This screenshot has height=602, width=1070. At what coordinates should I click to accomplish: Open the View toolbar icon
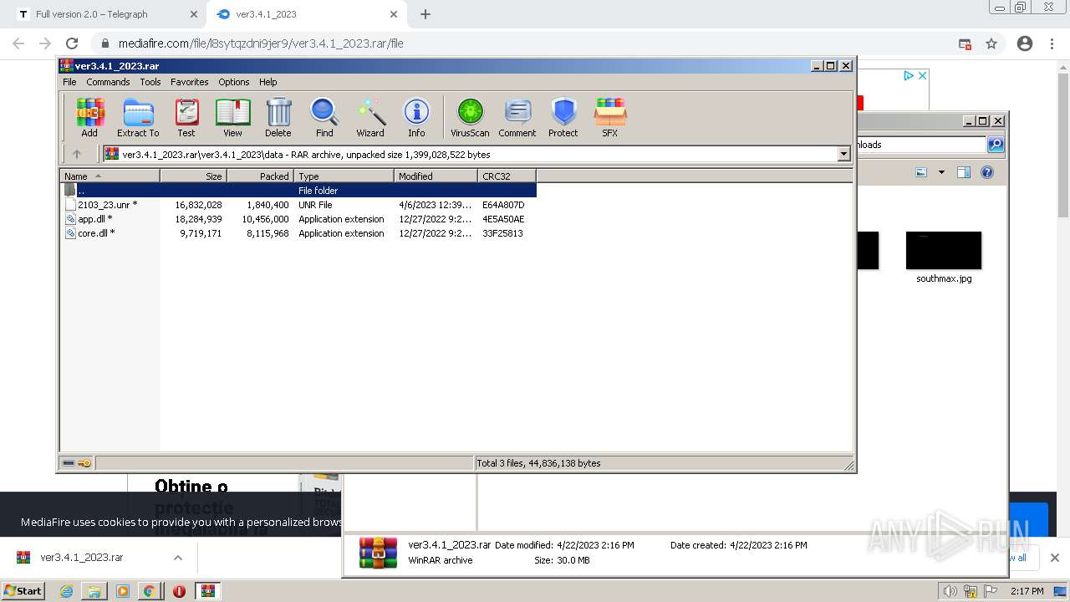click(232, 117)
